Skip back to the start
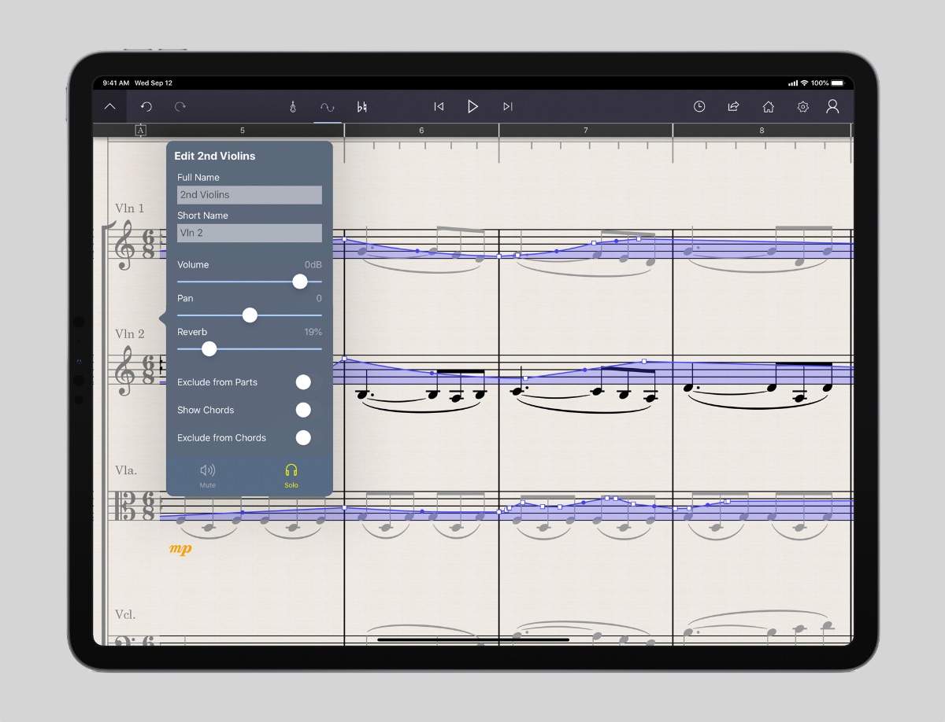The image size is (945, 722). pos(439,107)
